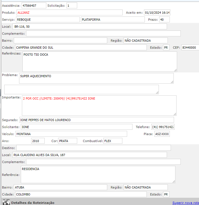Click the Problema box SUPER AQUECIMENTO
Viewport: 199px width, 205px height.
pos(97,78)
